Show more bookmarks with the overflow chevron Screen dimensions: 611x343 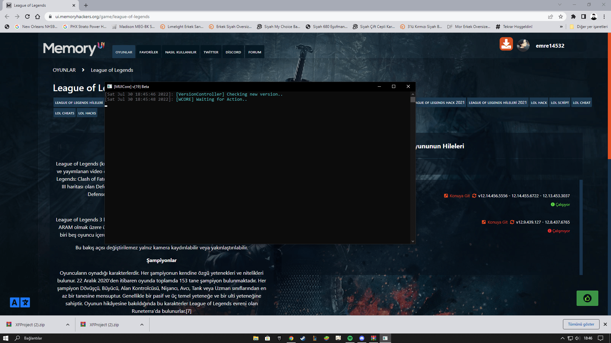561,27
